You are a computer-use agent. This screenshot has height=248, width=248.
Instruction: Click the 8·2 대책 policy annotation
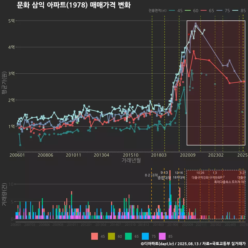[151, 175]
